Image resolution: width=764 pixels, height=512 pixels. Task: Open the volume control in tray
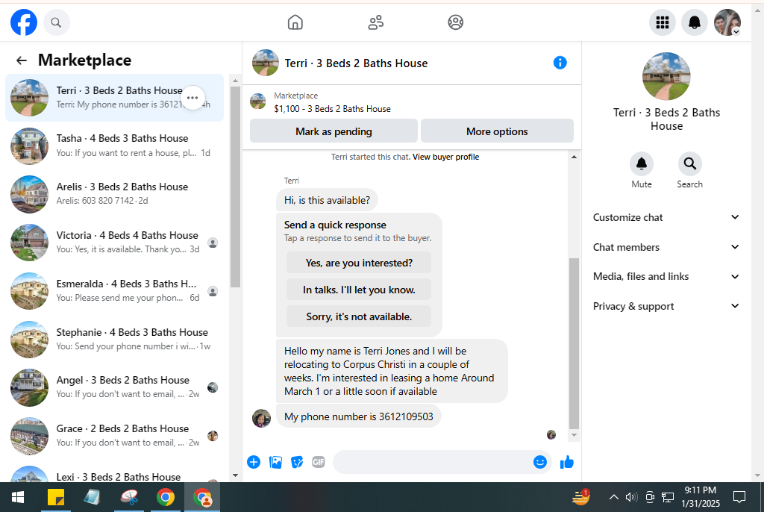click(x=631, y=497)
